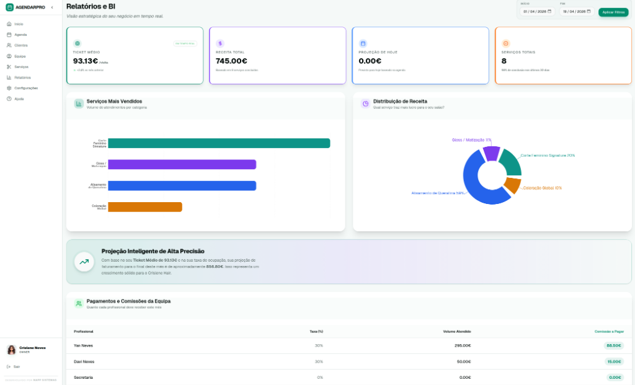Click the Alisamento de Queratina 59% label
Screen dimensions: 635x385
pos(438,193)
